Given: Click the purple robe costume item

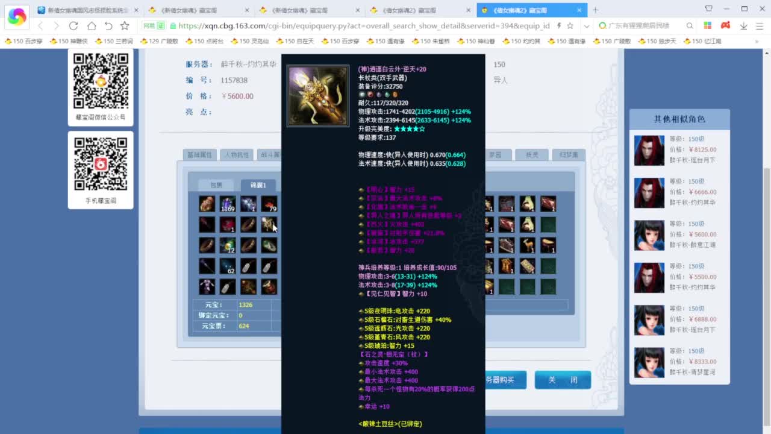Looking at the screenshot, I should pyautogui.click(x=207, y=287).
